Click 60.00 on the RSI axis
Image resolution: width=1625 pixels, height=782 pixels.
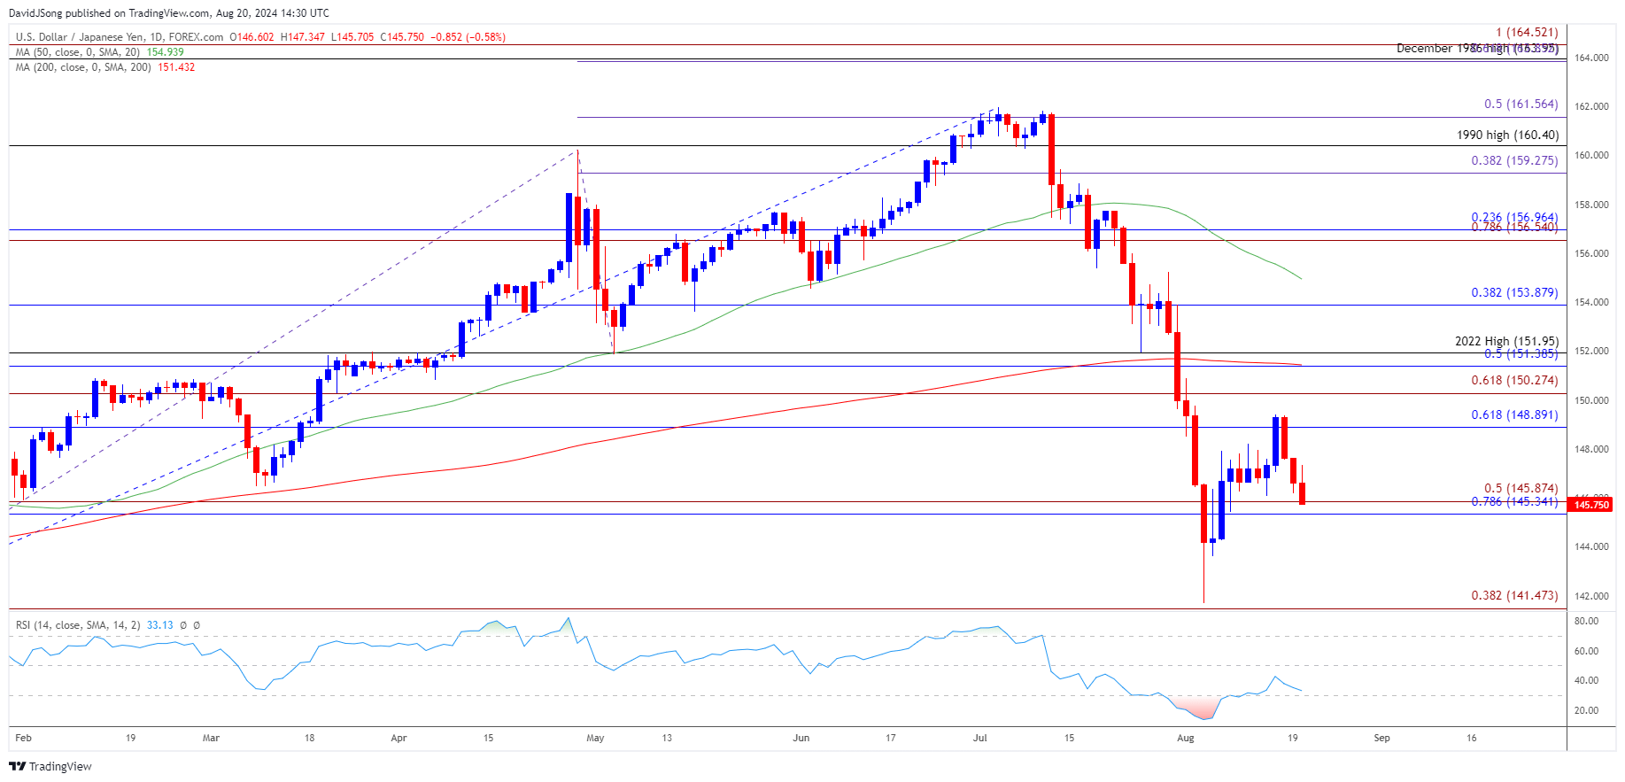click(1586, 651)
